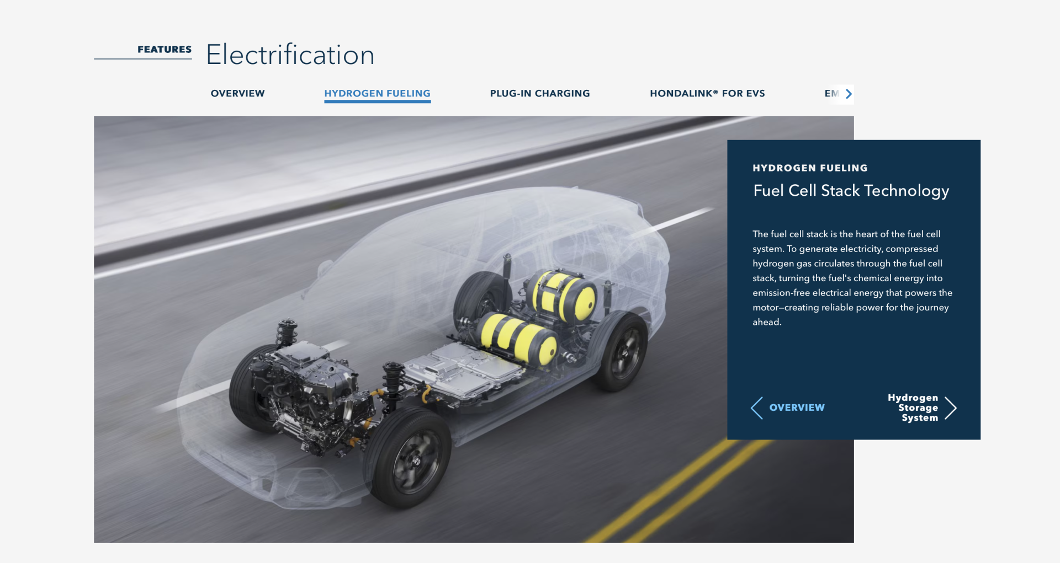The height and width of the screenshot is (563, 1060).
Task: Go back via the panel's OVERVIEW link
Action: point(797,407)
